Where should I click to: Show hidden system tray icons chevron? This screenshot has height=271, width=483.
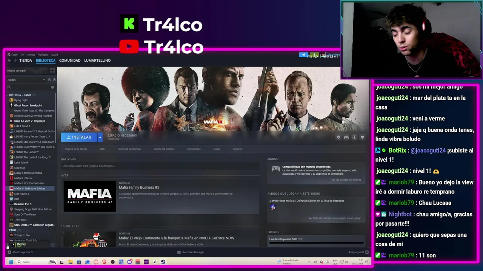pos(309,262)
